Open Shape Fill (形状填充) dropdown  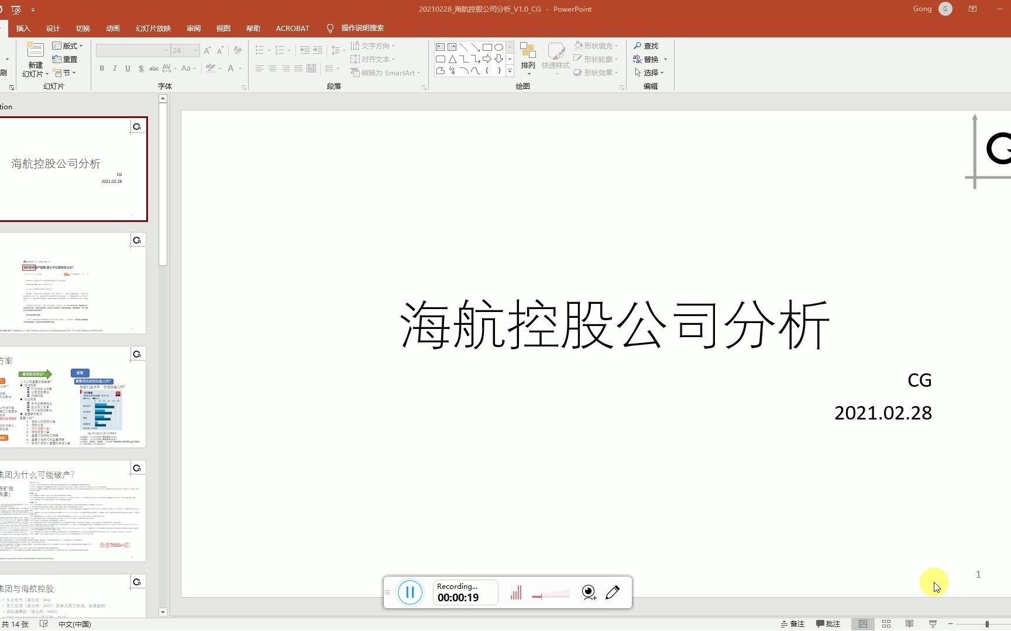(596, 46)
